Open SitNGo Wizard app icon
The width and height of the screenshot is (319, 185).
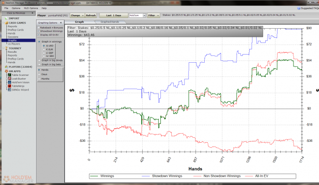(10, 90)
